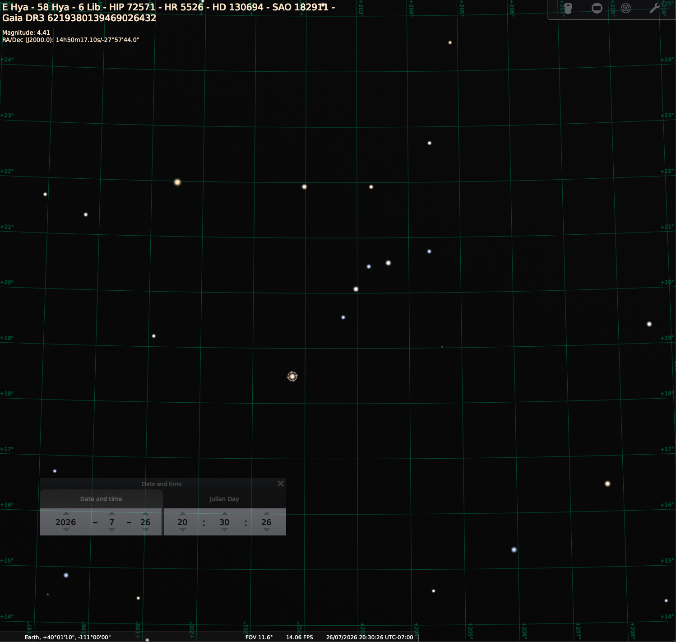Click the RA/Dec (J2000.0) coordinates line
The width and height of the screenshot is (676, 642).
coord(71,40)
